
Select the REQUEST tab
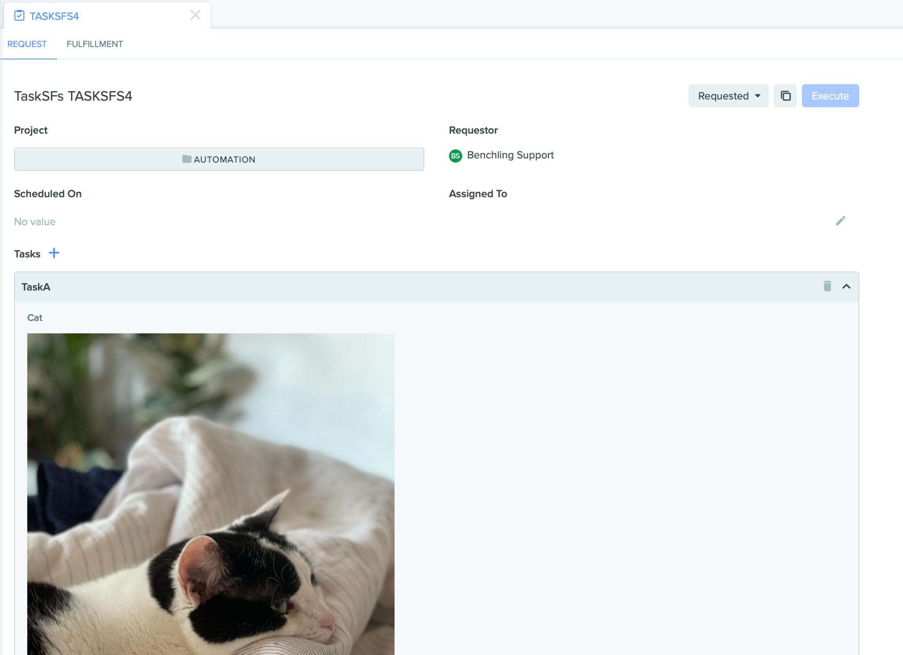tap(27, 44)
